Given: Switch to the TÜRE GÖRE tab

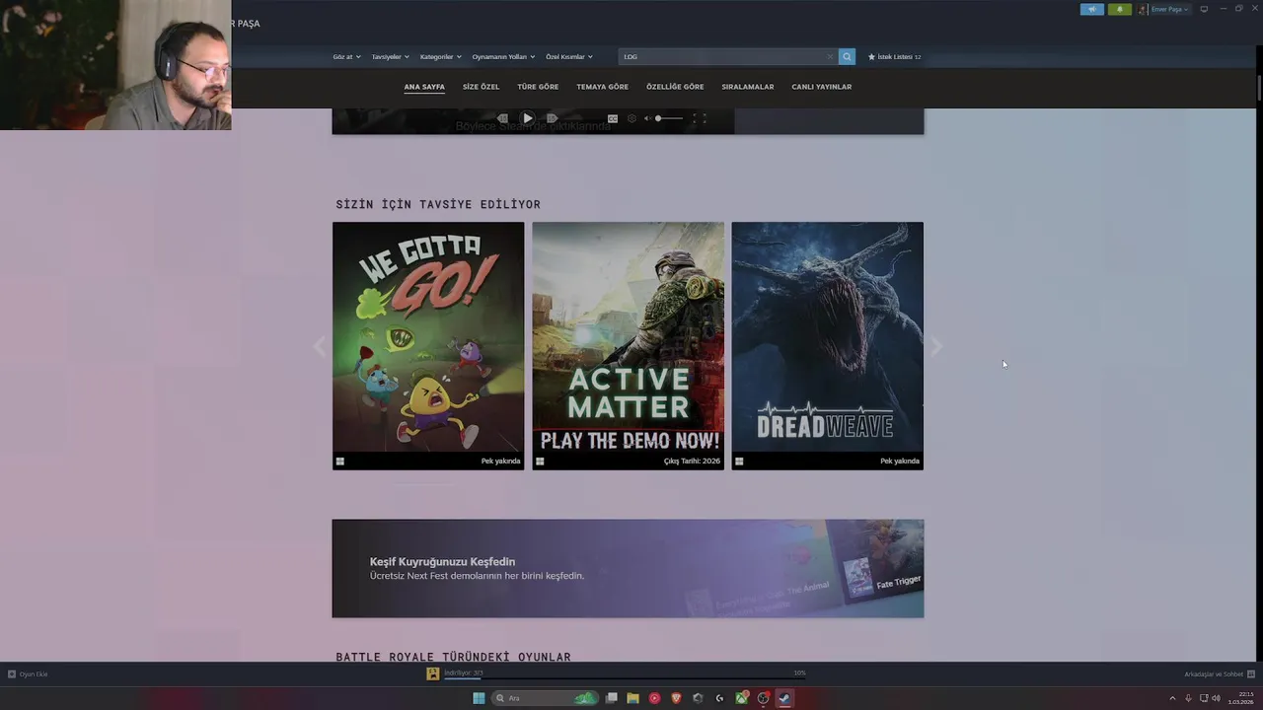Looking at the screenshot, I should tap(538, 87).
